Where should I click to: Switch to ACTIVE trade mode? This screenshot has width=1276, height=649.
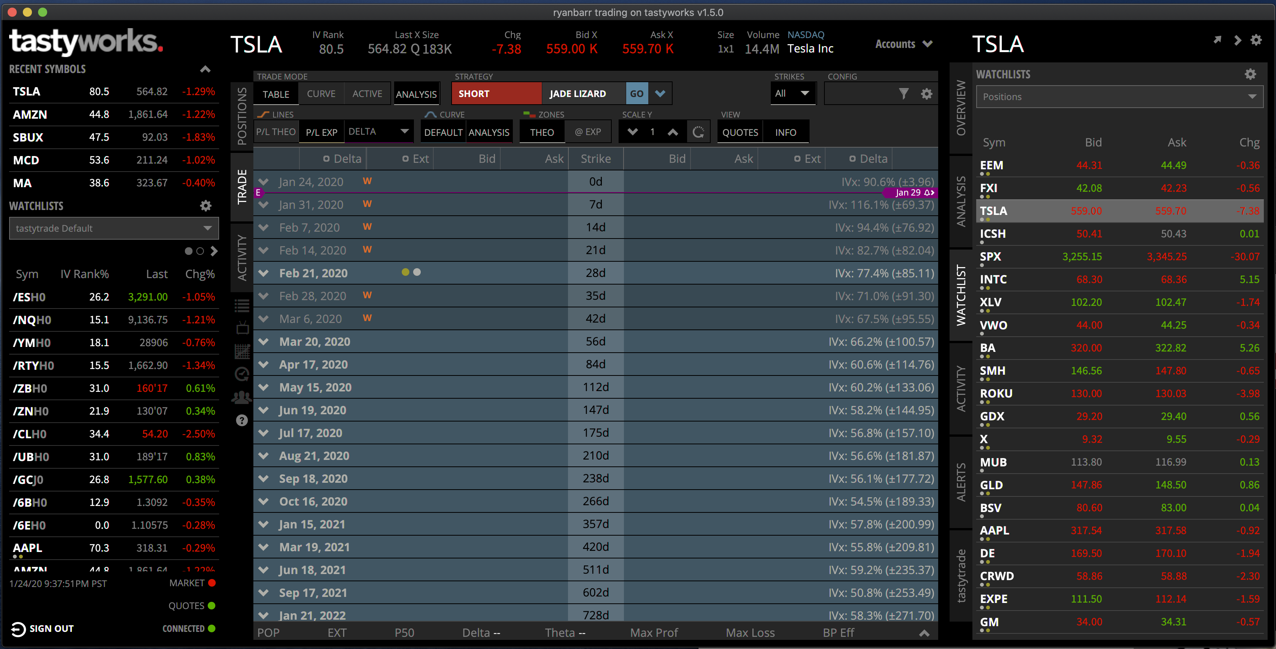click(367, 94)
